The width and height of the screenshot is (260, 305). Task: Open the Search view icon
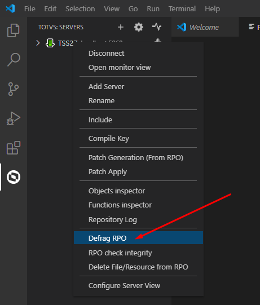[x=14, y=60]
